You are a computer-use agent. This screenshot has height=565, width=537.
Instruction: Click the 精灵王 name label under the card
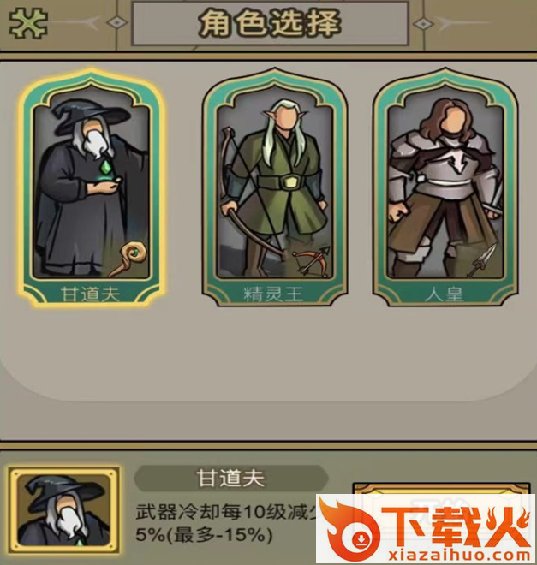(x=274, y=294)
